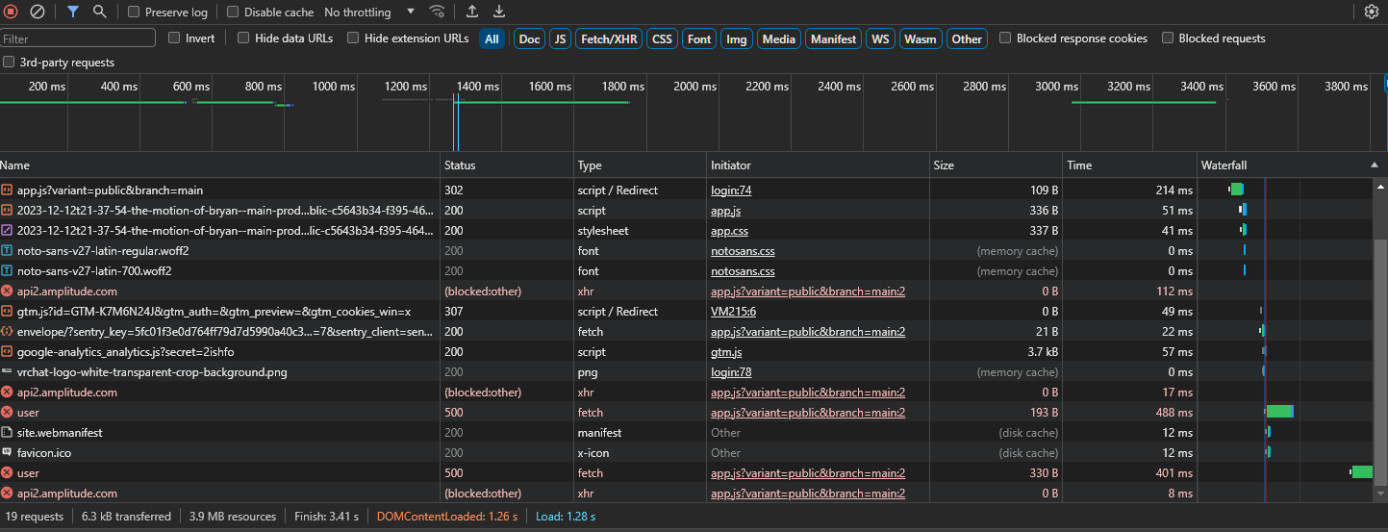
Task: Click the Import HAR upload icon
Action: click(x=472, y=12)
